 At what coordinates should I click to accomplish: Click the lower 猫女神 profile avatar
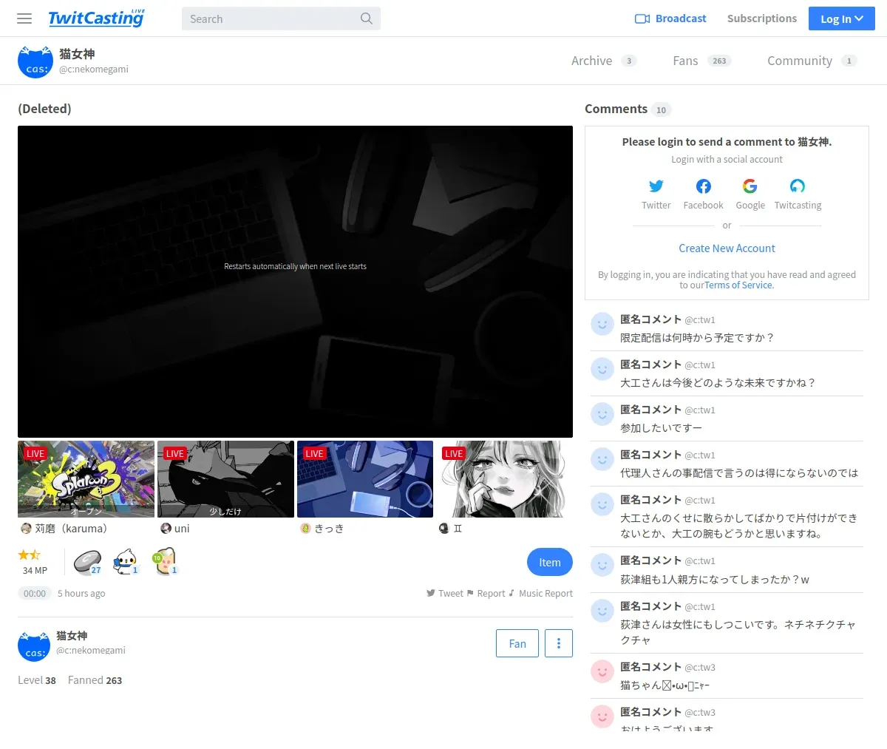34,645
